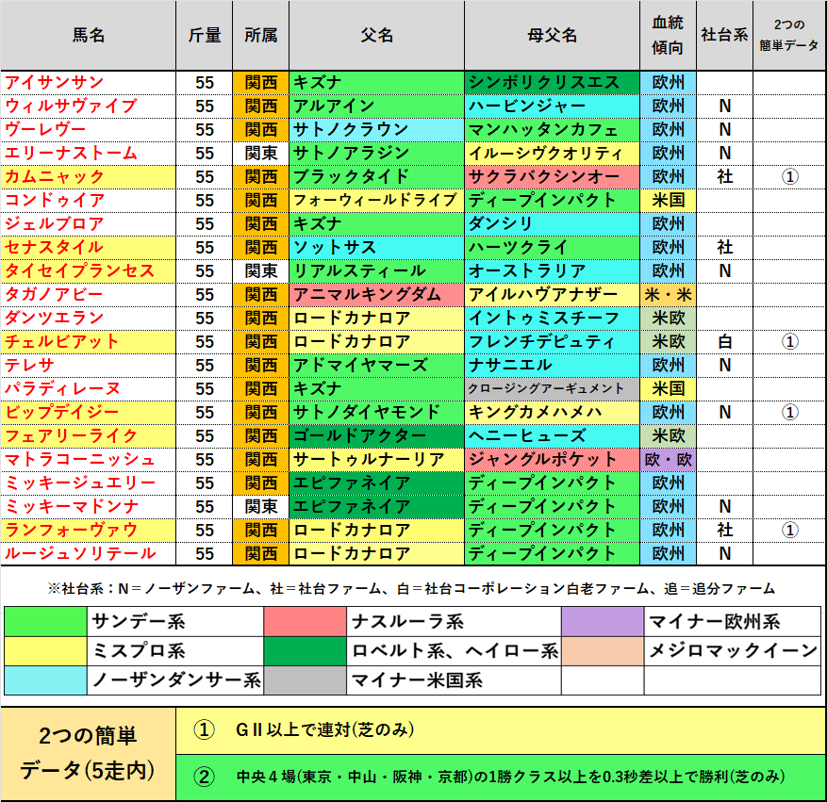
Task: Click 関東 cell in ミッキーマドンナ row
Action: [260, 507]
